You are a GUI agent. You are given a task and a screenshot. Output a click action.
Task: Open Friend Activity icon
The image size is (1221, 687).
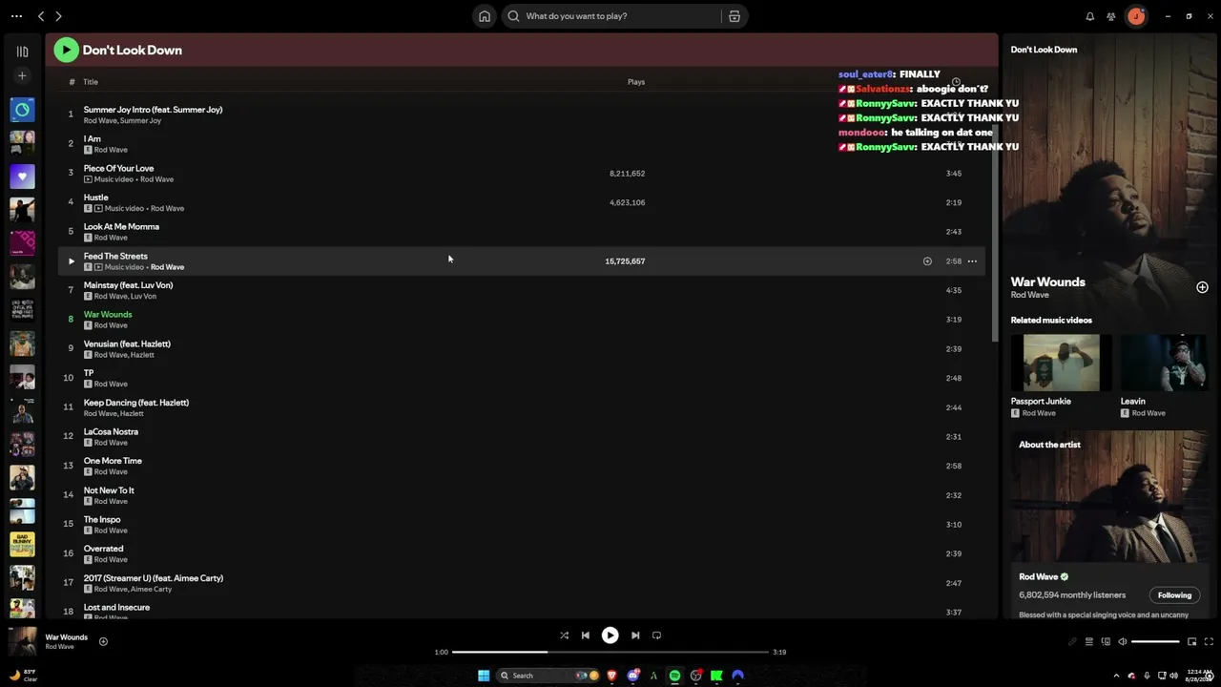1111,16
